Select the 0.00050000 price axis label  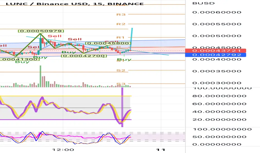point(217,36)
